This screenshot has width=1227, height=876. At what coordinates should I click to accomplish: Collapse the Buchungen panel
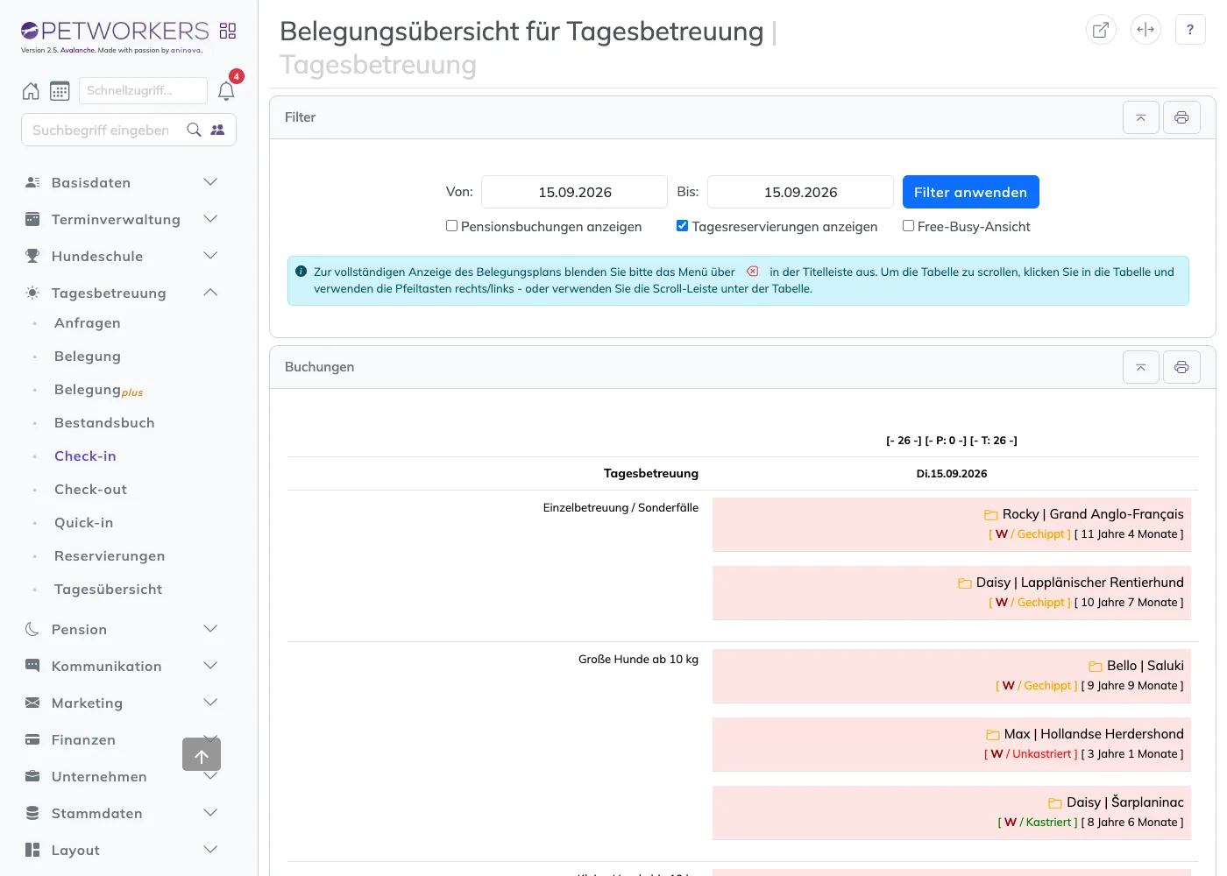point(1141,367)
